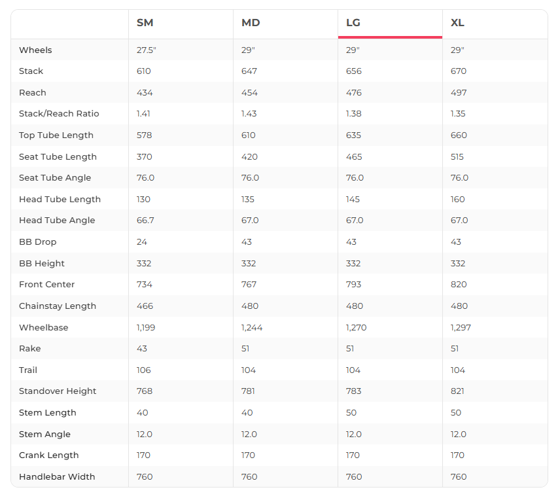This screenshot has width=560, height=498.
Task: Click the Wheels row label
Action: (35, 50)
